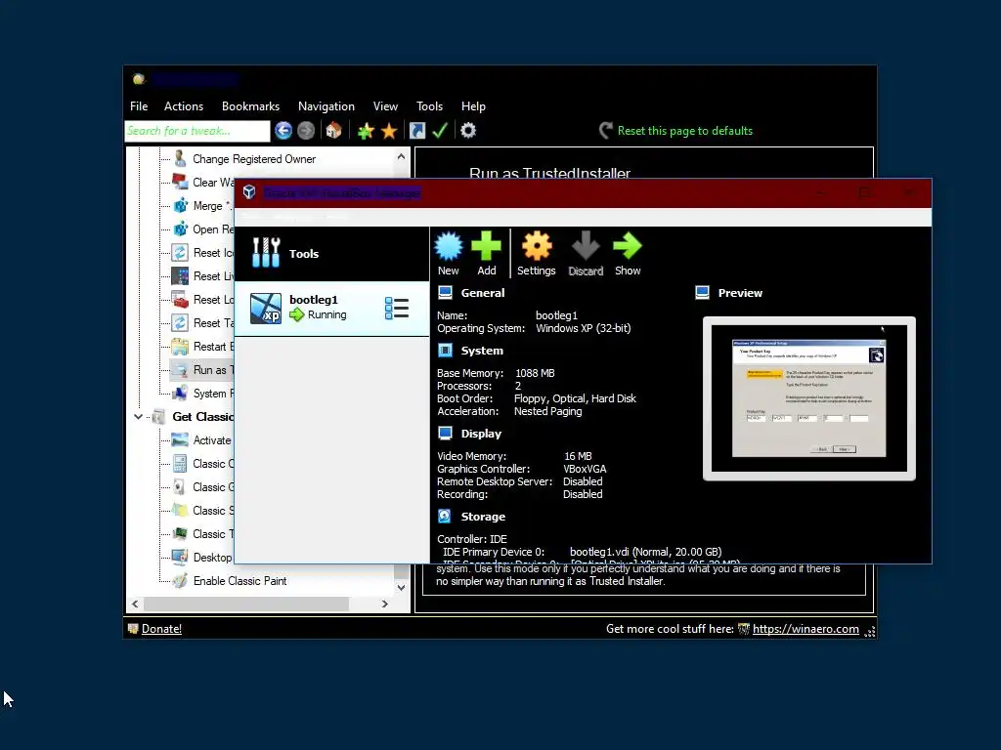1001x750 pixels.
Task: Click the tree scroll down arrow
Action: point(401,587)
